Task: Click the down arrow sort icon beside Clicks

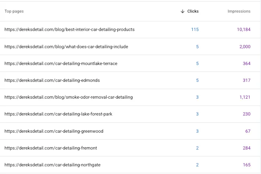Action: [x=182, y=11]
